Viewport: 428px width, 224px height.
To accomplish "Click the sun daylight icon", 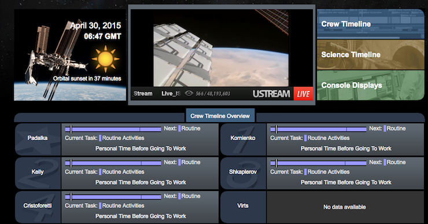I will [106, 58].
